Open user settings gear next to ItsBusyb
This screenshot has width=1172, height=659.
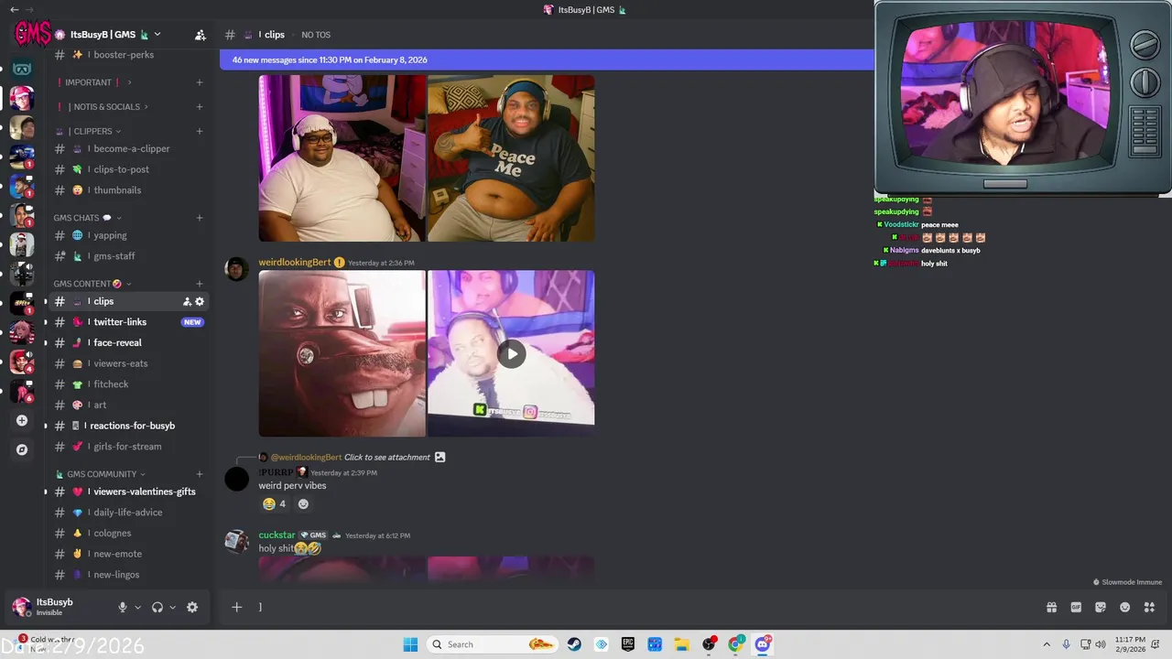tap(192, 607)
